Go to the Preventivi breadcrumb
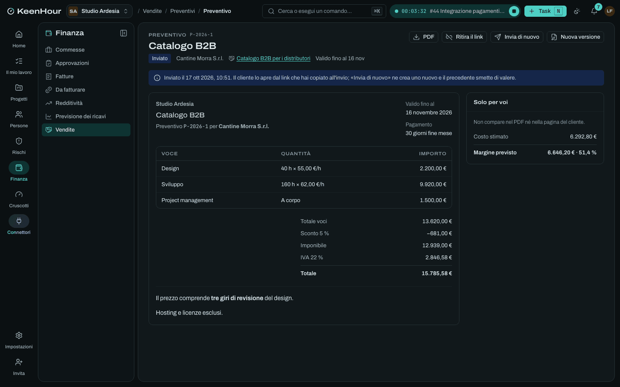 coord(183,11)
